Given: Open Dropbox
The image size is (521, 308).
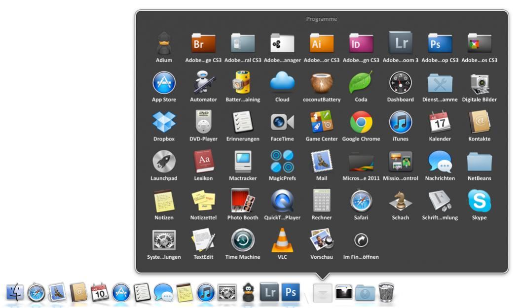Looking at the screenshot, I should pos(164,122).
